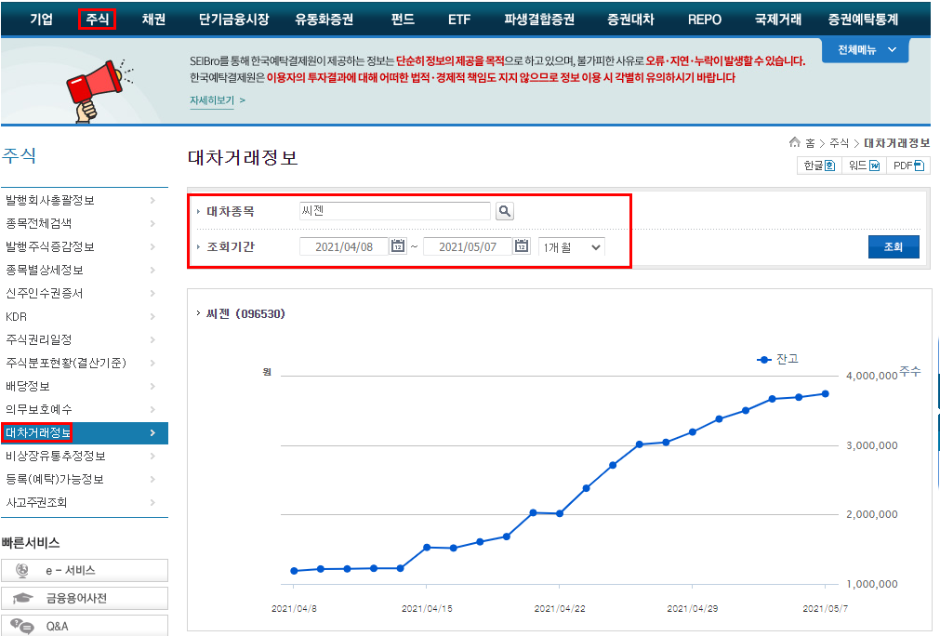Export page as PDF

click(908, 166)
